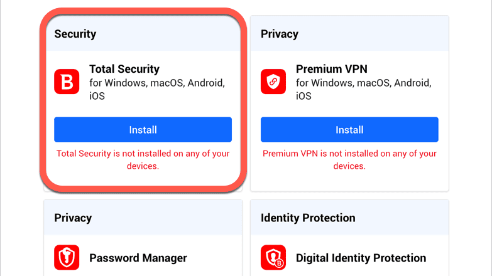Image resolution: width=492 pixels, height=276 pixels.
Task: Click the Security card header
Action: [143, 33]
